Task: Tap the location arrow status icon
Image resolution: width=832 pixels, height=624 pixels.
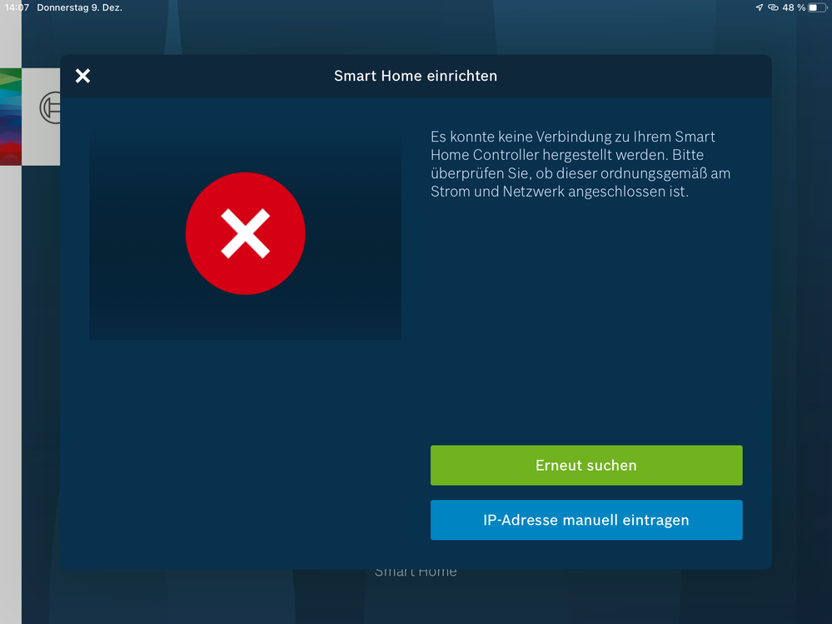Action: 759,7
